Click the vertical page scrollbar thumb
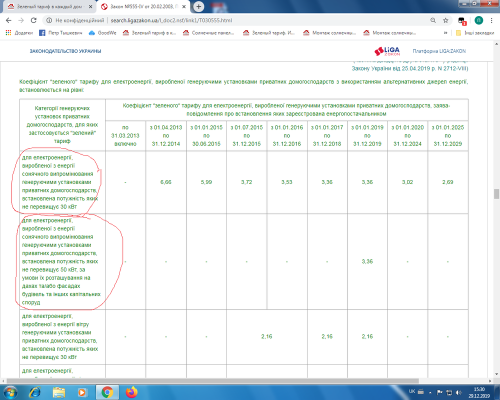Screen dimensions: 500x400 pyautogui.click(x=496, y=193)
